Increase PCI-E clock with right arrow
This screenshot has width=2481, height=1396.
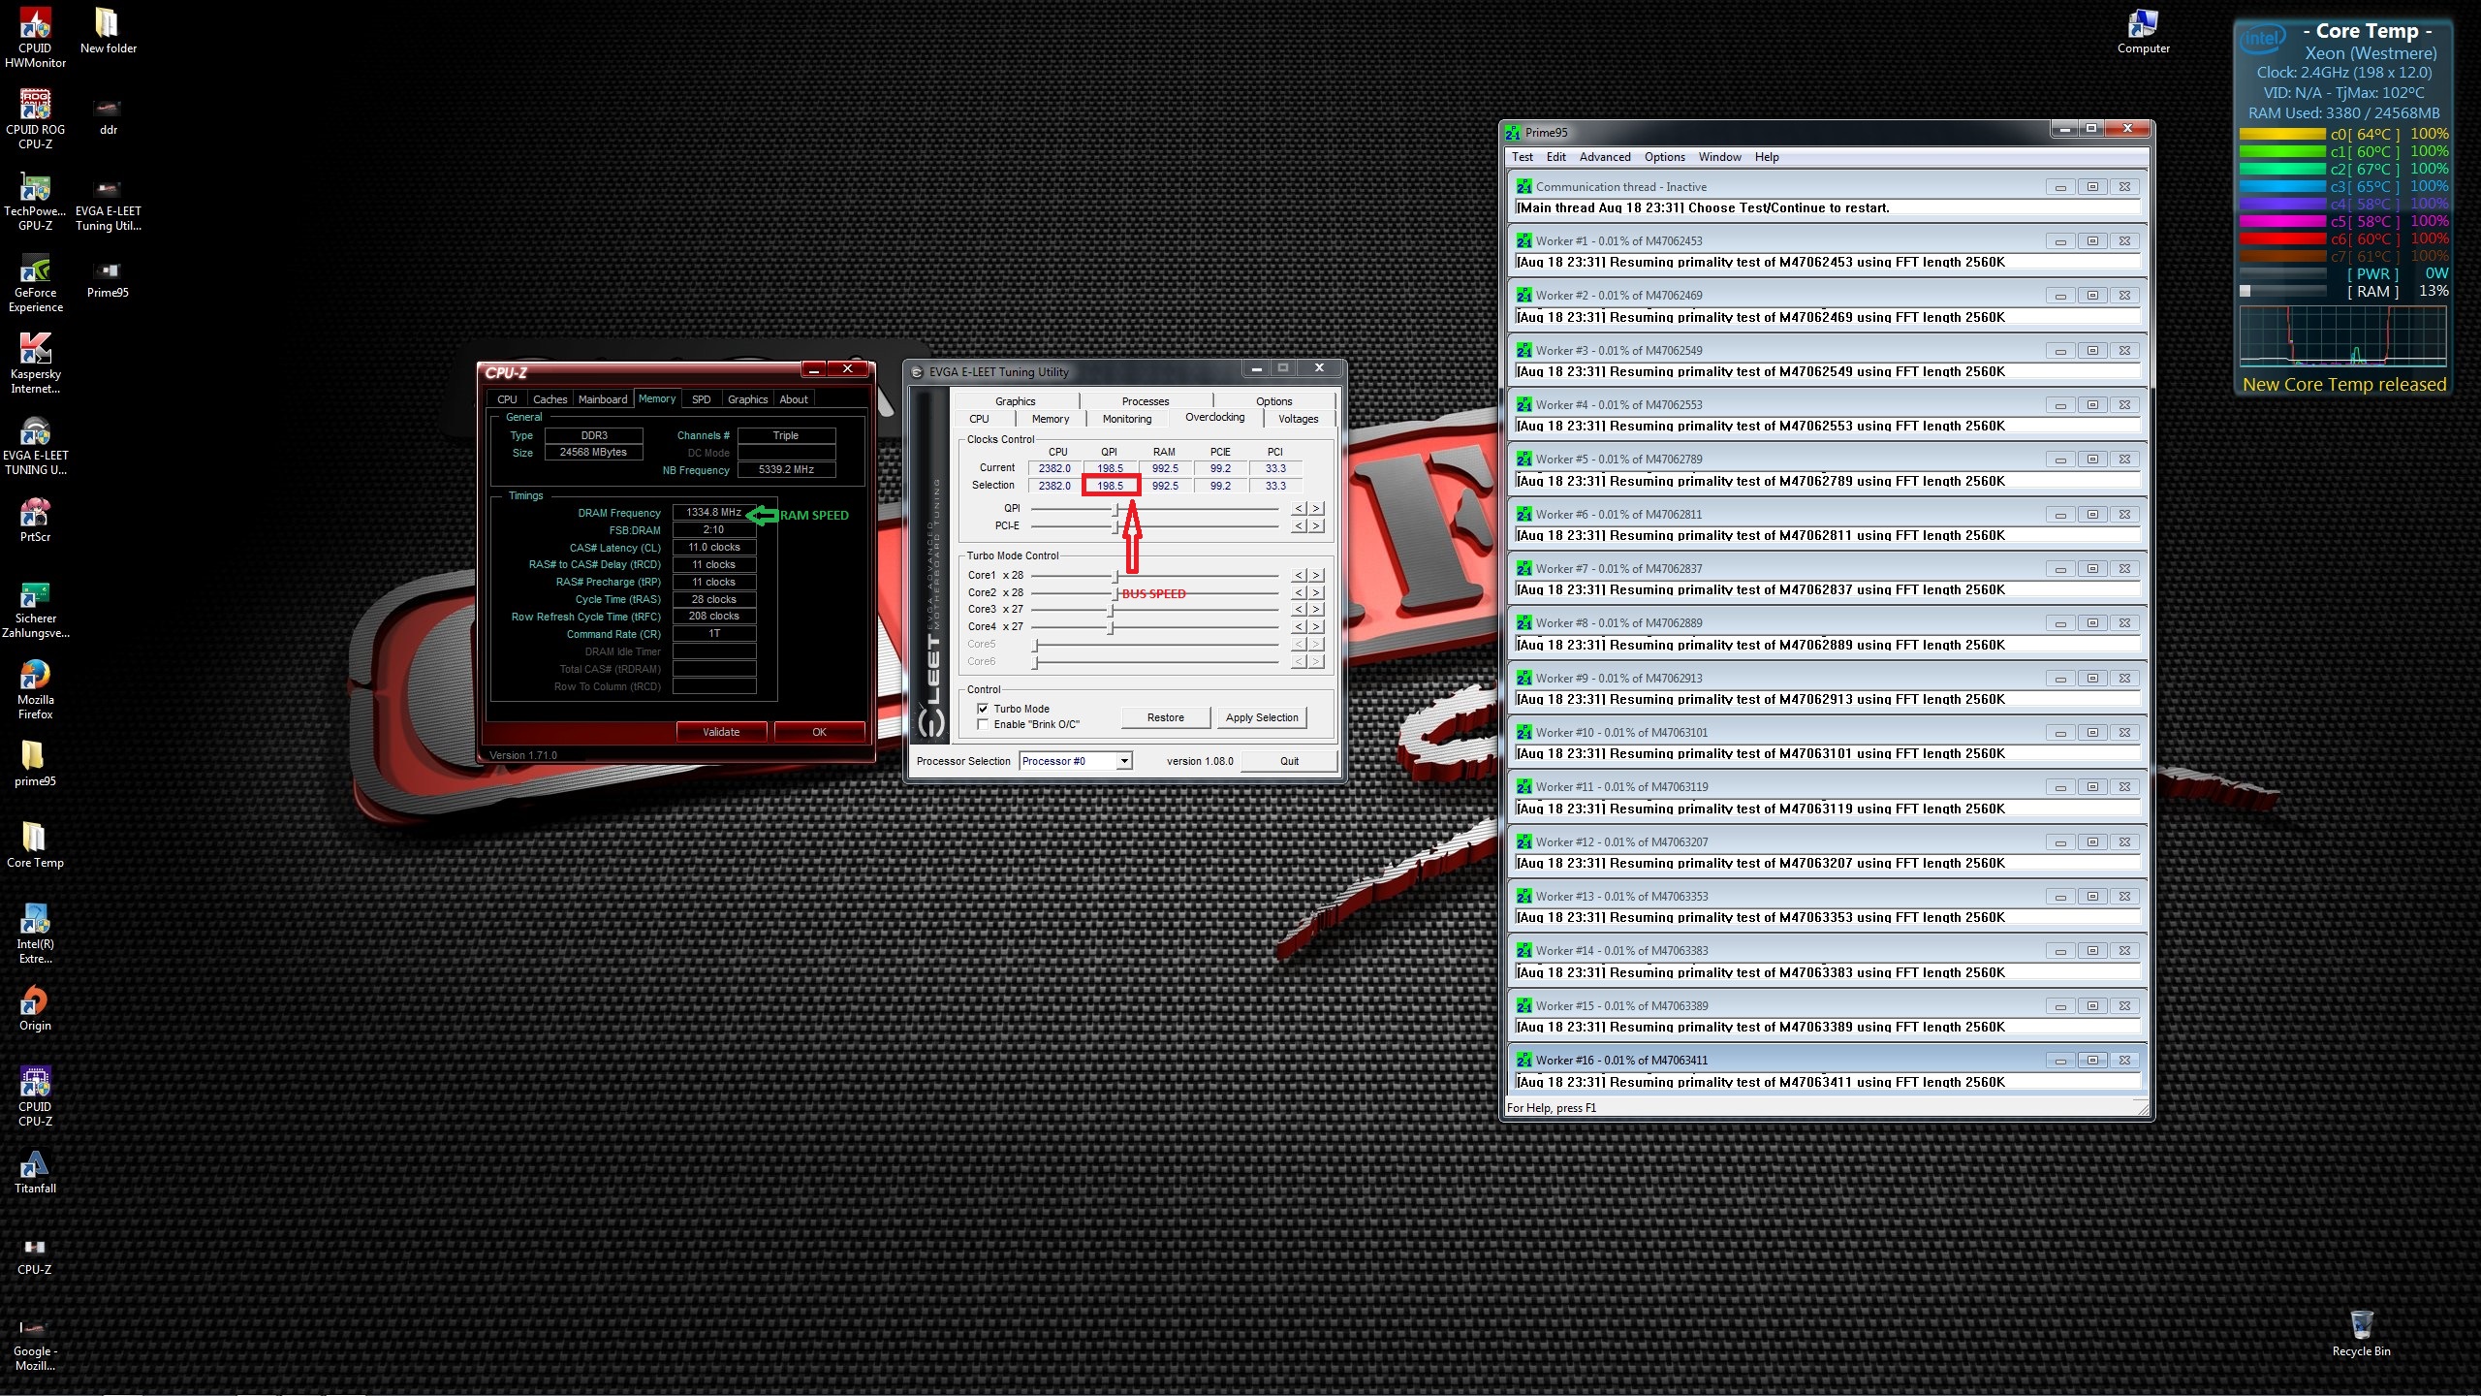click(x=1316, y=525)
